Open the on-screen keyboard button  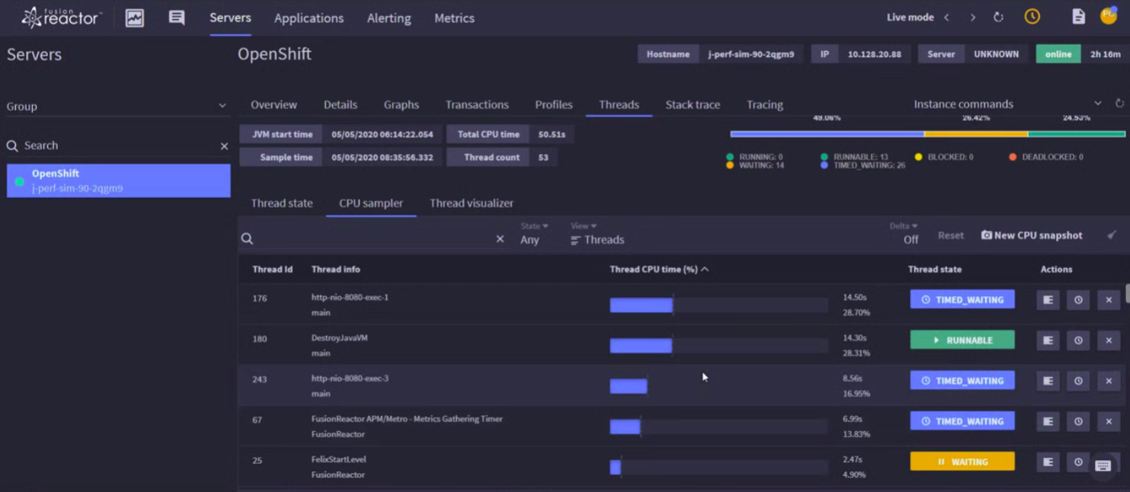(x=1103, y=465)
